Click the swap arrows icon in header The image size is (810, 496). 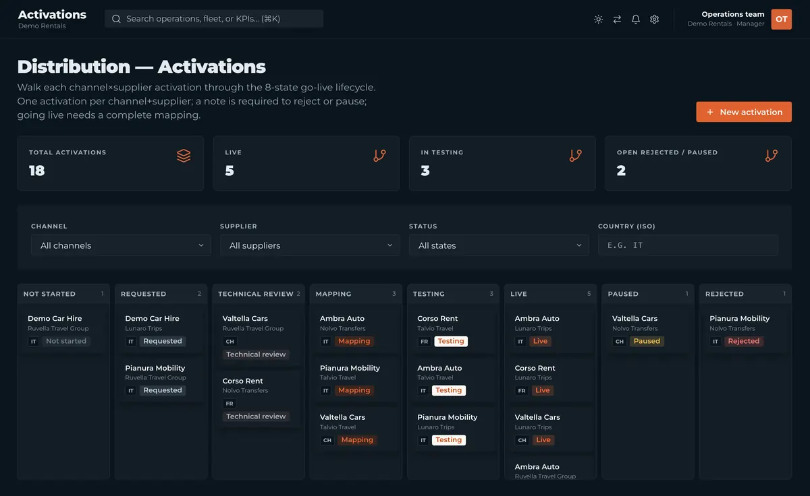coord(617,20)
